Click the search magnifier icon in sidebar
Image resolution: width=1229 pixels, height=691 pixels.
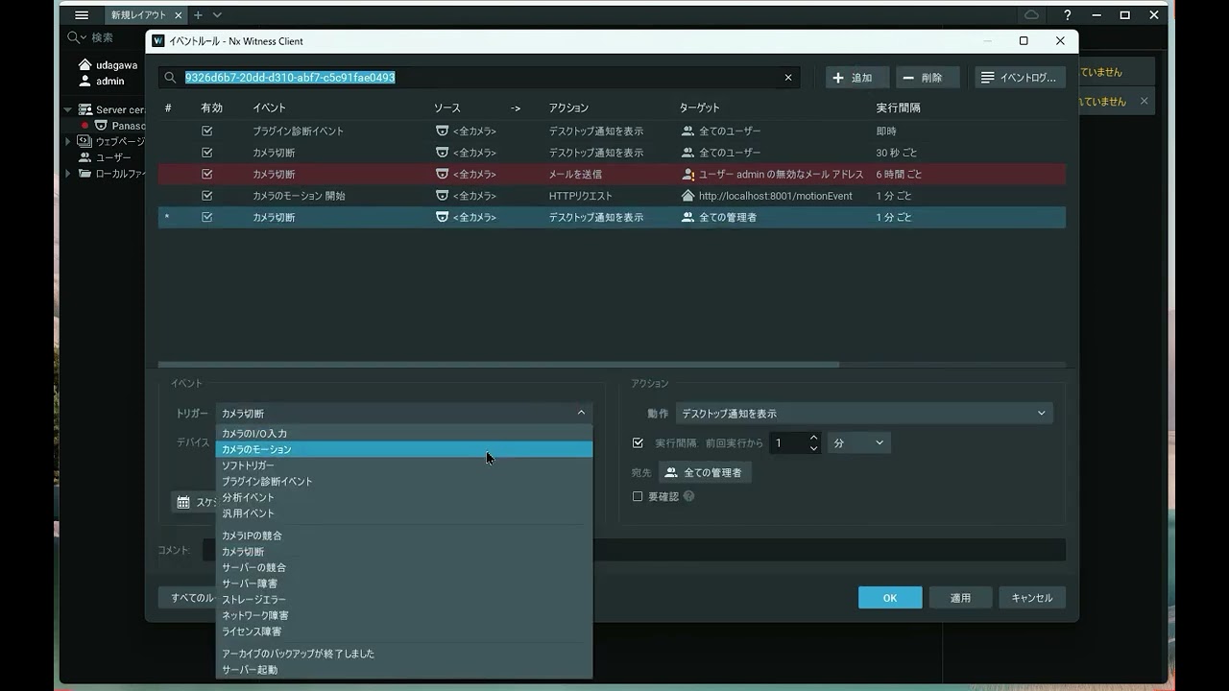pos(75,36)
